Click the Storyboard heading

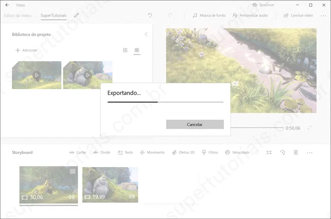tap(22, 152)
